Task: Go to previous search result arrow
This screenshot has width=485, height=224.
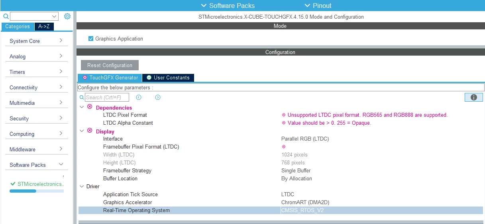Action: [x=139, y=97]
